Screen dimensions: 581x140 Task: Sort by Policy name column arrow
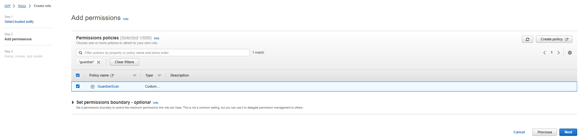[x=134, y=76]
